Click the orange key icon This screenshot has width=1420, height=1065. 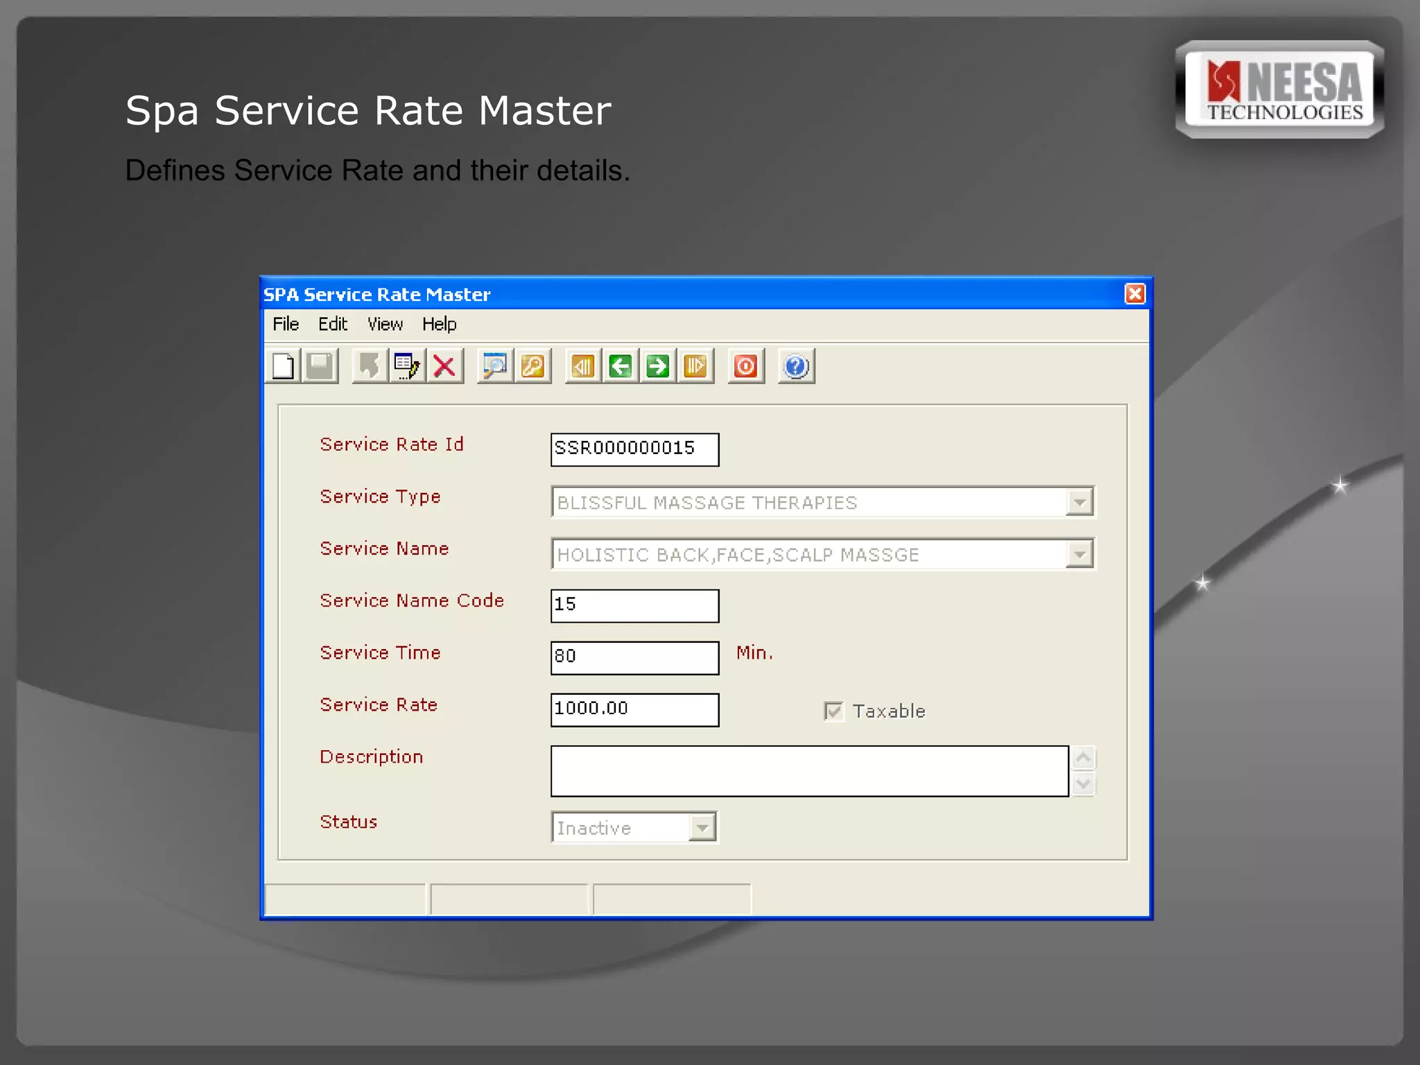(x=532, y=365)
